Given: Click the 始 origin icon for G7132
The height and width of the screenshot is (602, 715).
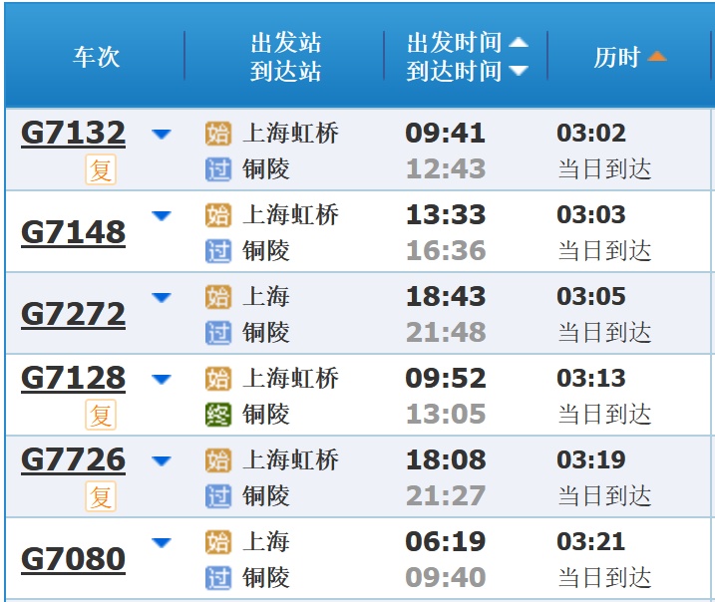Looking at the screenshot, I should (218, 134).
